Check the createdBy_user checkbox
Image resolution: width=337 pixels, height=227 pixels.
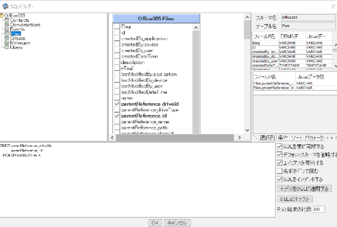[117, 50]
